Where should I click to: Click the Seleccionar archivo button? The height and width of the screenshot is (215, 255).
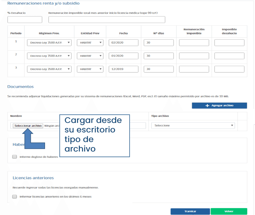click(27, 126)
